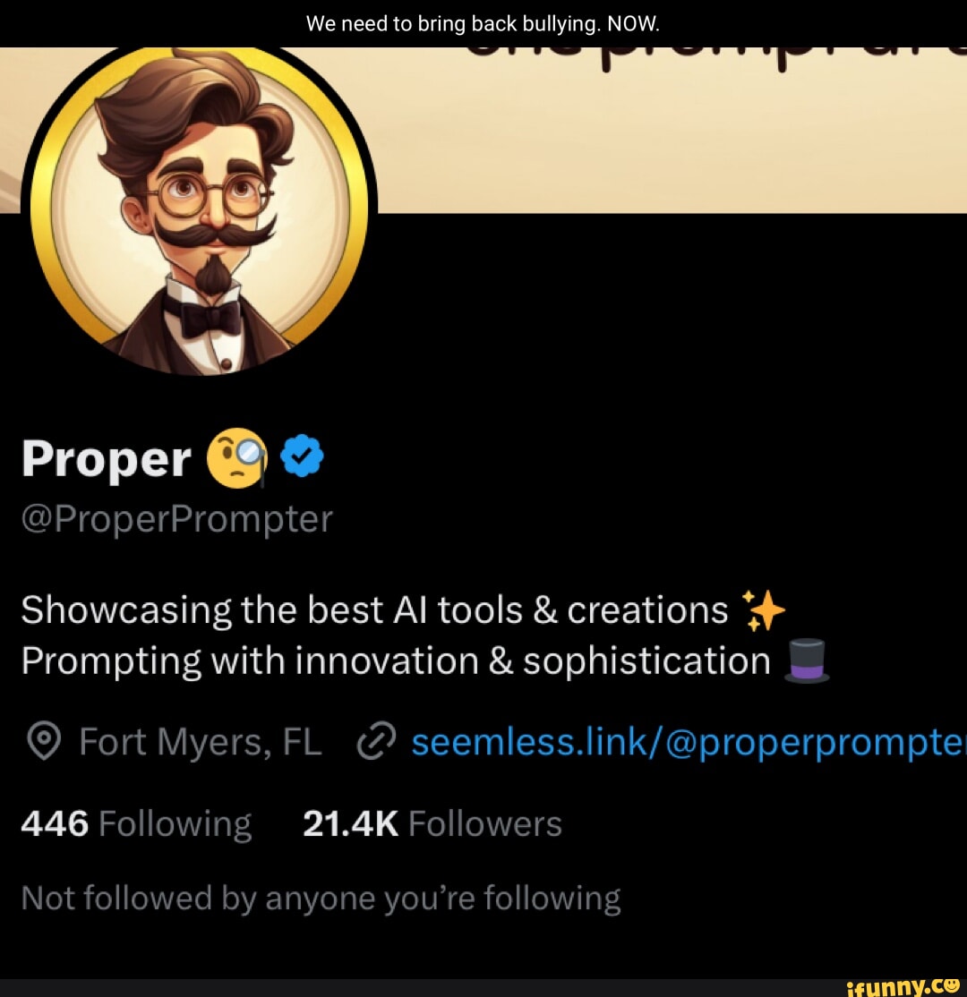This screenshot has width=967, height=997.
Task: Click the Proper display name
Action: [106, 459]
